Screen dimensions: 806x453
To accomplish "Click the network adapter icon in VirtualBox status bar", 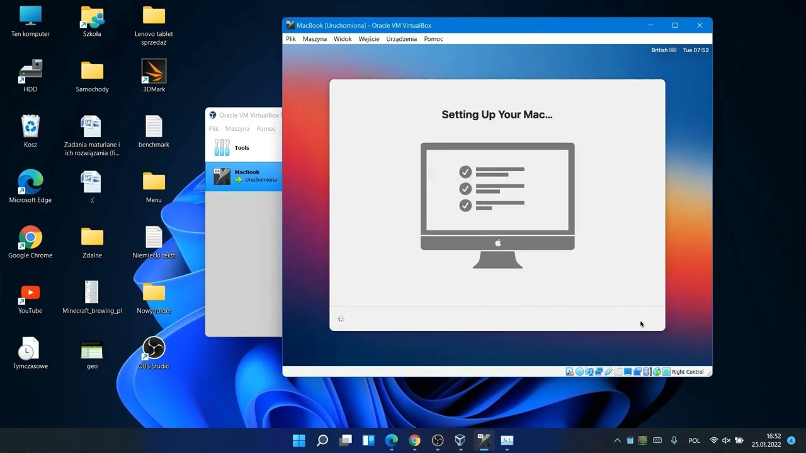I will (599, 372).
